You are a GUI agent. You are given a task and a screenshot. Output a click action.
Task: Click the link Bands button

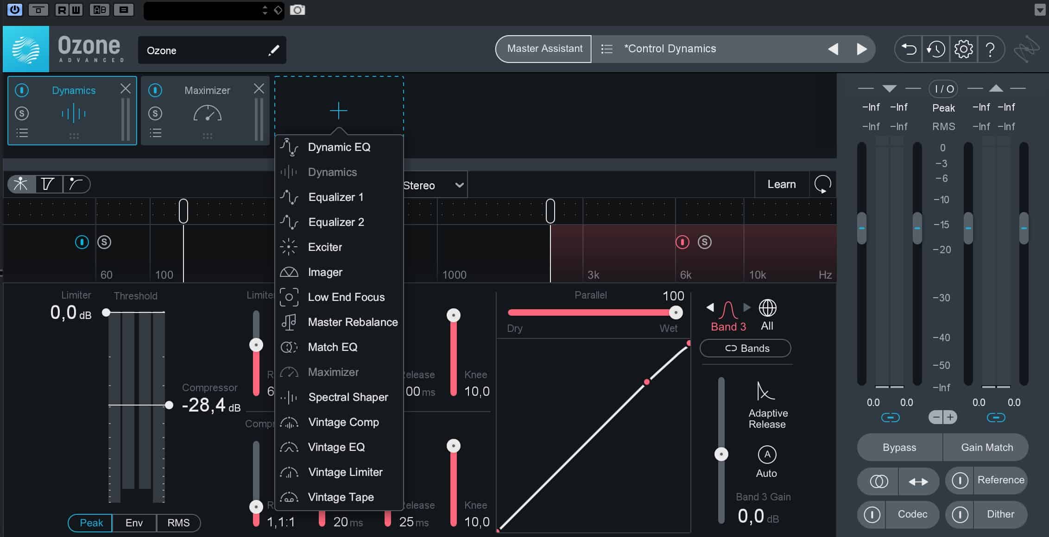[x=746, y=348]
